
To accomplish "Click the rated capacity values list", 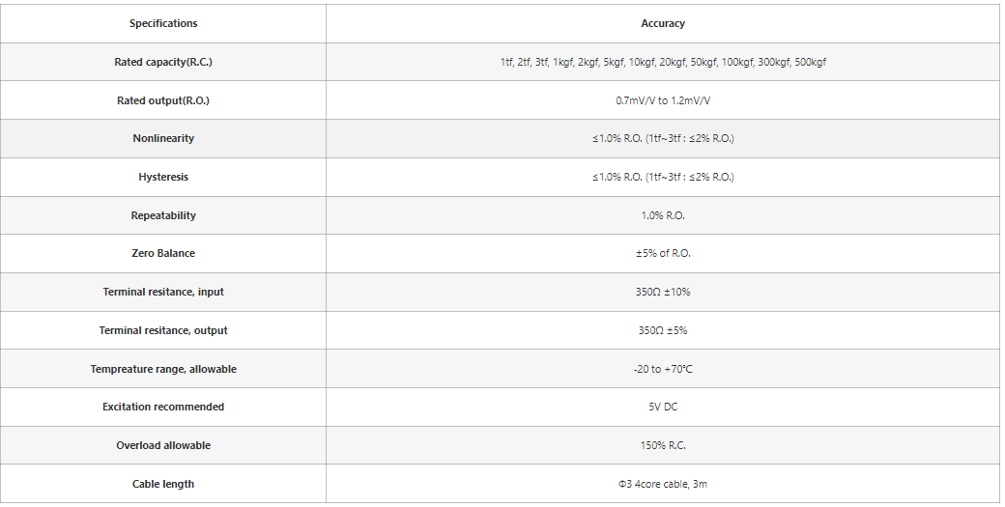I will (663, 62).
